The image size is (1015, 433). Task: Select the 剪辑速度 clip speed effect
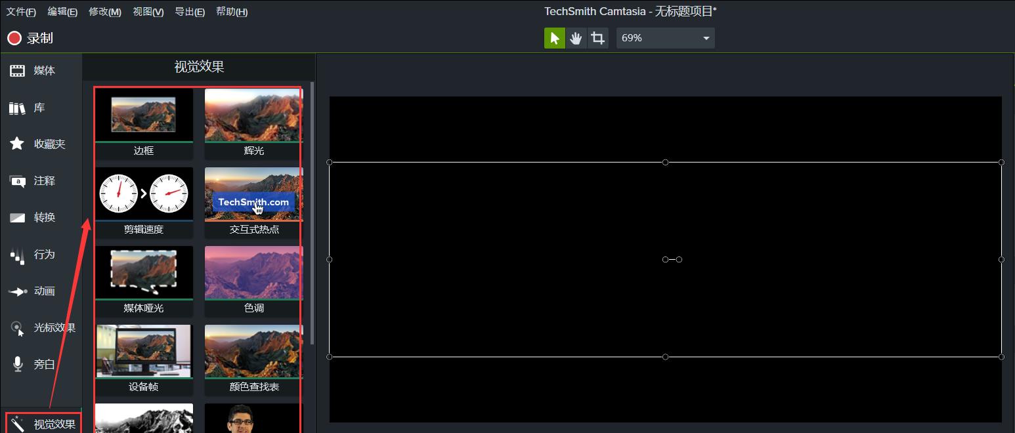pyautogui.click(x=144, y=203)
